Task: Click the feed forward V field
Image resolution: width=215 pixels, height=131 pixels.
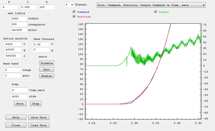Action: (x=41, y=44)
